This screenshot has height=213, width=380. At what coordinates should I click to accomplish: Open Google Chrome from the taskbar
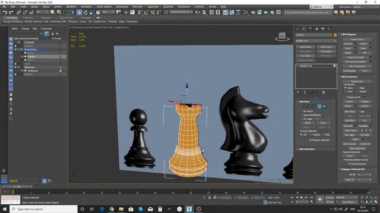112,209
